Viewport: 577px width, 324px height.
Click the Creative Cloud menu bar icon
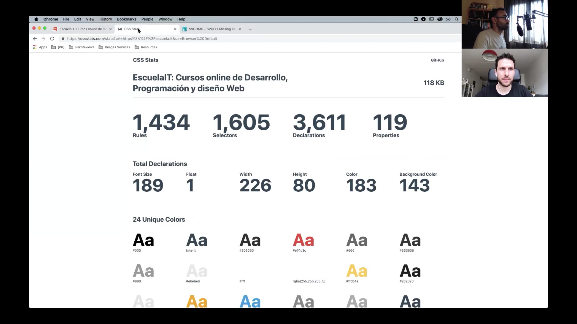click(x=440, y=19)
